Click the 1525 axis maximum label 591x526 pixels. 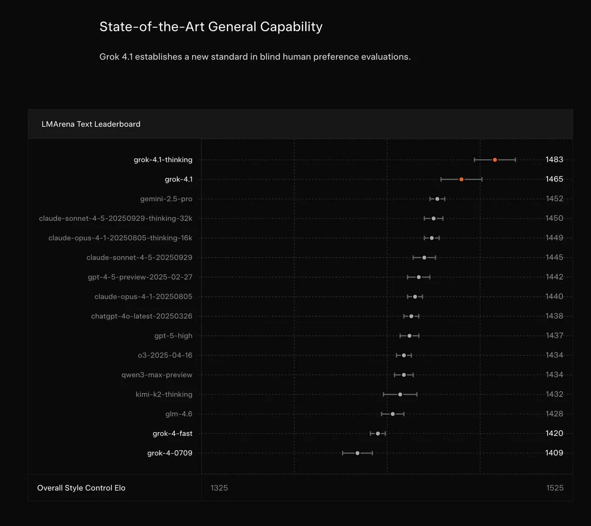tap(555, 488)
